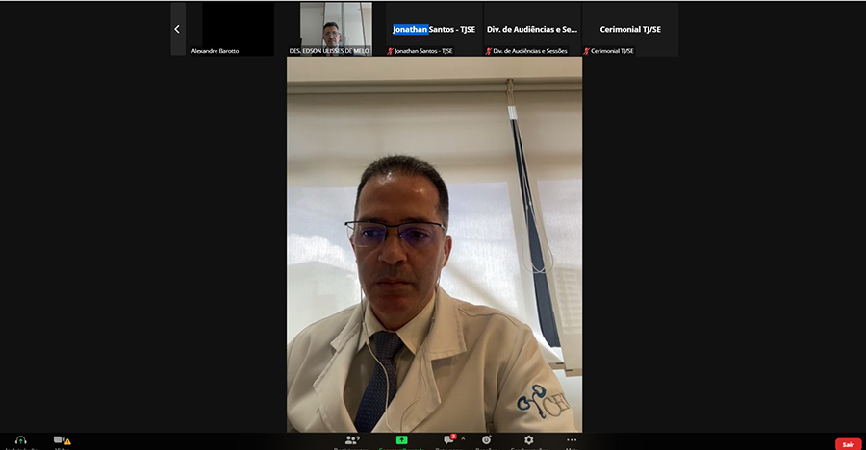Open the Reactions icon in toolbar

pyautogui.click(x=486, y=440)
